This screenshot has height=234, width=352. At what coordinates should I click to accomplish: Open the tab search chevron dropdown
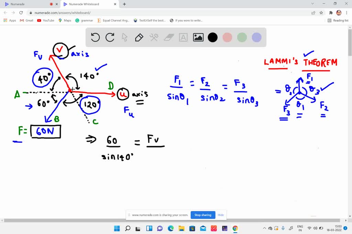coord(312,4)
